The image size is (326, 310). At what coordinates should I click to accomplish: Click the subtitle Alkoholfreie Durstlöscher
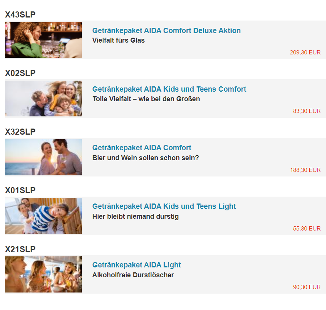(x=133, y=275)
